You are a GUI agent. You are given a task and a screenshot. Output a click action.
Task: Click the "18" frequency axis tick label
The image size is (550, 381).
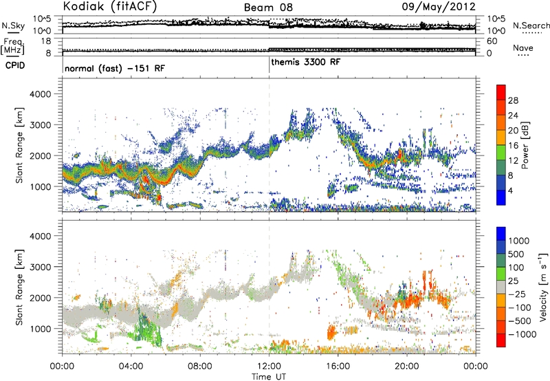pos(46,41)
